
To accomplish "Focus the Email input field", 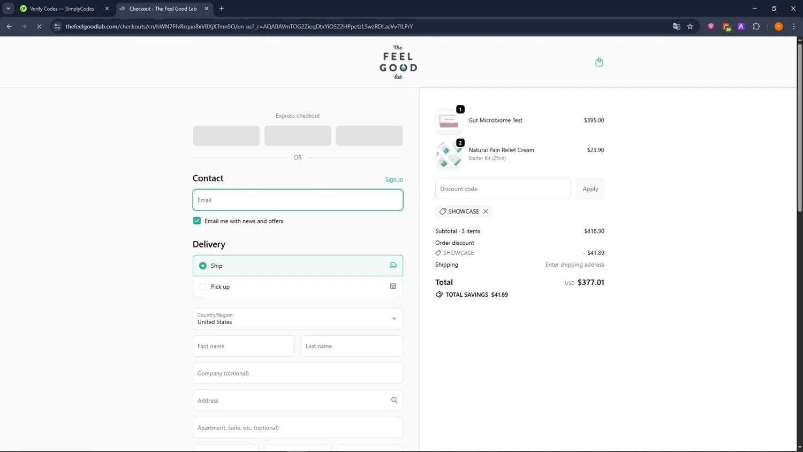I will point(298,200).
